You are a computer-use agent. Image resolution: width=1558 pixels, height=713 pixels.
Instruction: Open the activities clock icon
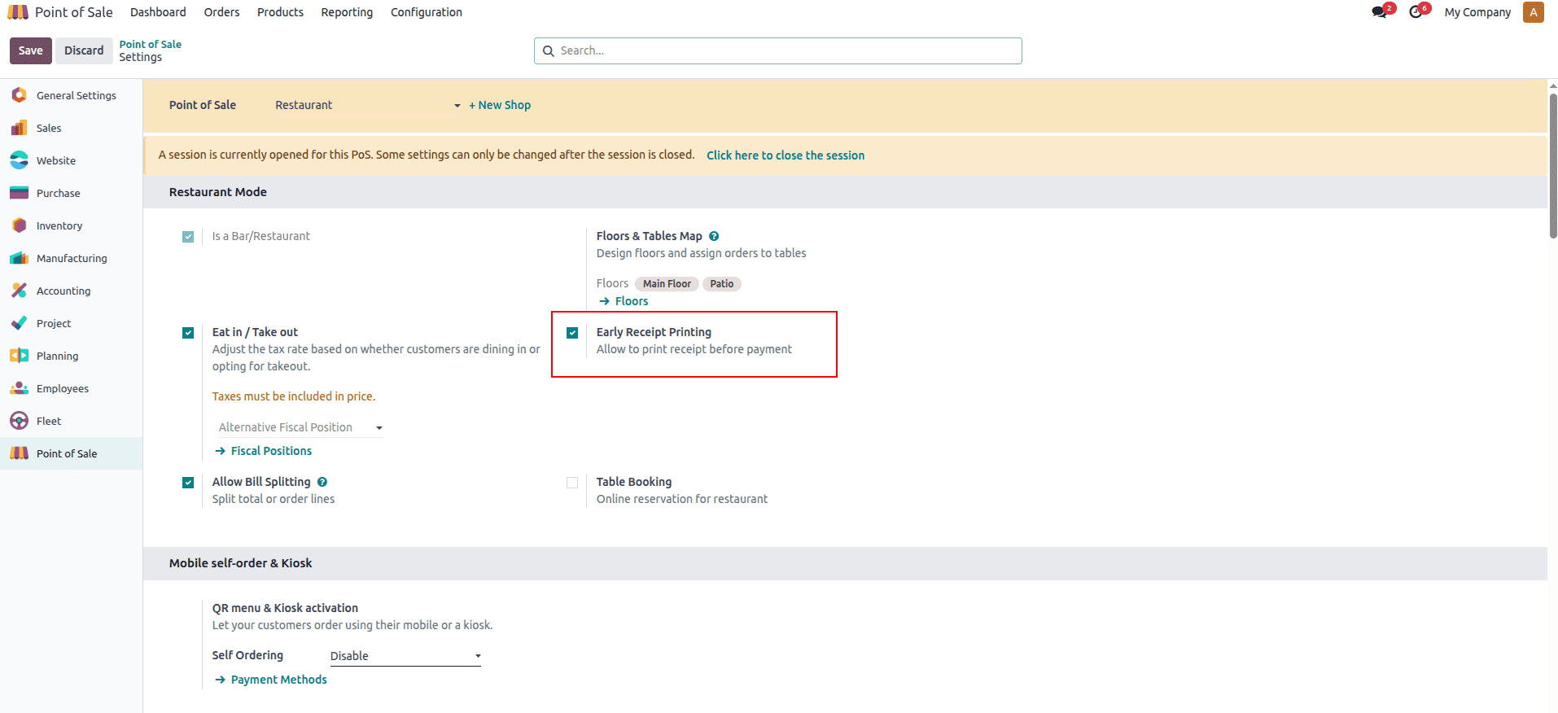click(x=1416, y=12)
